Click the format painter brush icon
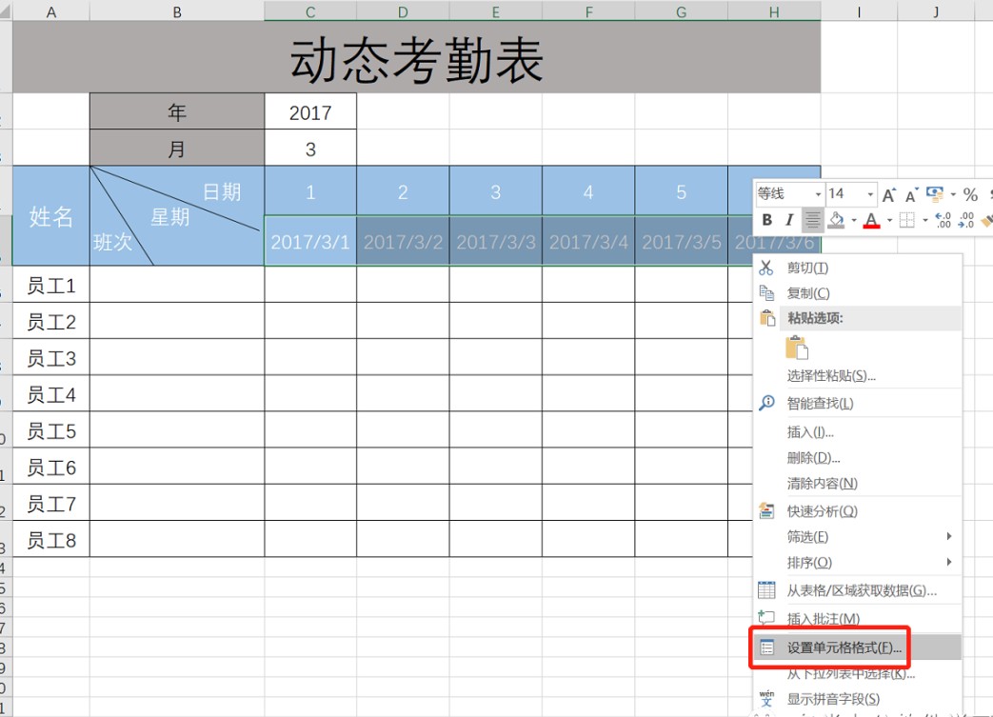The height and width of the screenshot is (717, 993). (x=986, y=220)
